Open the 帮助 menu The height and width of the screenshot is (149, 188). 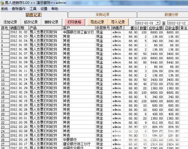[x=55, y=9]
